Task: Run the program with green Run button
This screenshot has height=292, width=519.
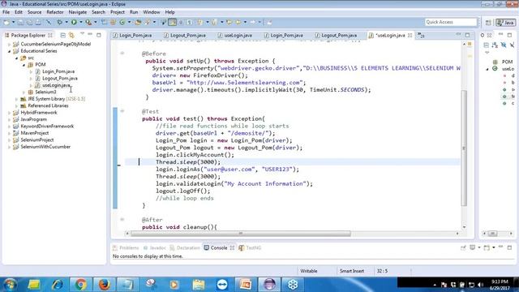Action: [74, 22]
